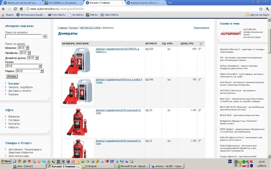Screen dimensions: 271x169
Task: Open the Foto.Mail.Ru bookmark
Action: 57,15
